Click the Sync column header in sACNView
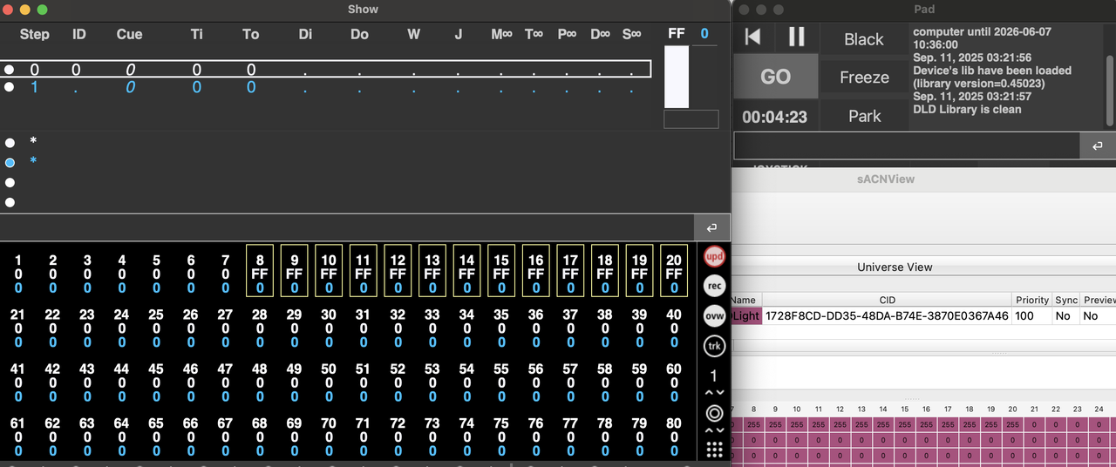The width and height of the screenshot is (1116, 467). 1065,300
